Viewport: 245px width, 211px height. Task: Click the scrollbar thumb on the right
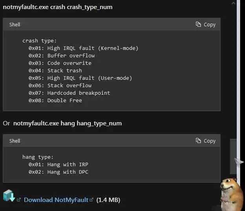coord(233,156)
